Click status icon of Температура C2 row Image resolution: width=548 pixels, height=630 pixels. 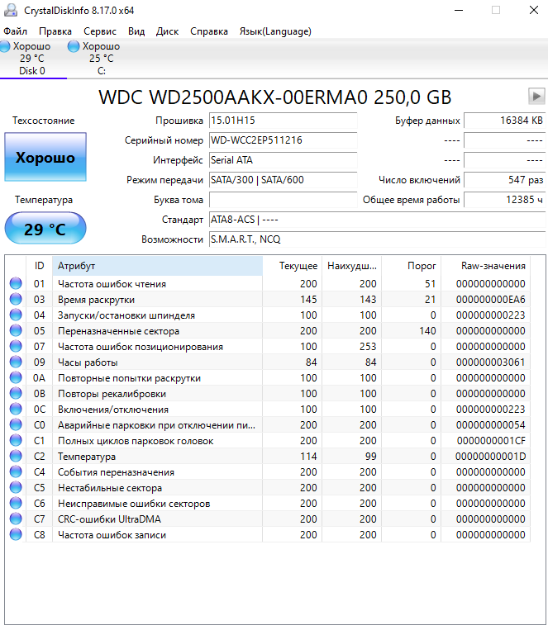(x=16, y=456)
